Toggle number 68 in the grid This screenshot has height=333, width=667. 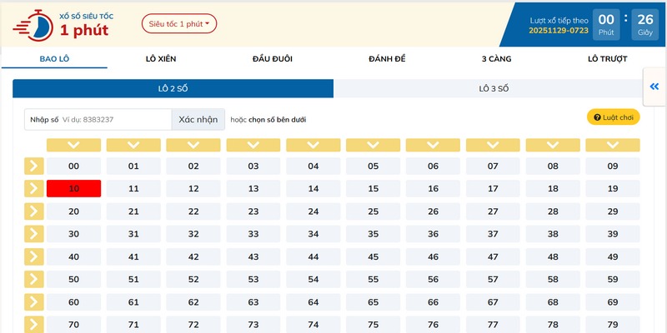(553, 302)
